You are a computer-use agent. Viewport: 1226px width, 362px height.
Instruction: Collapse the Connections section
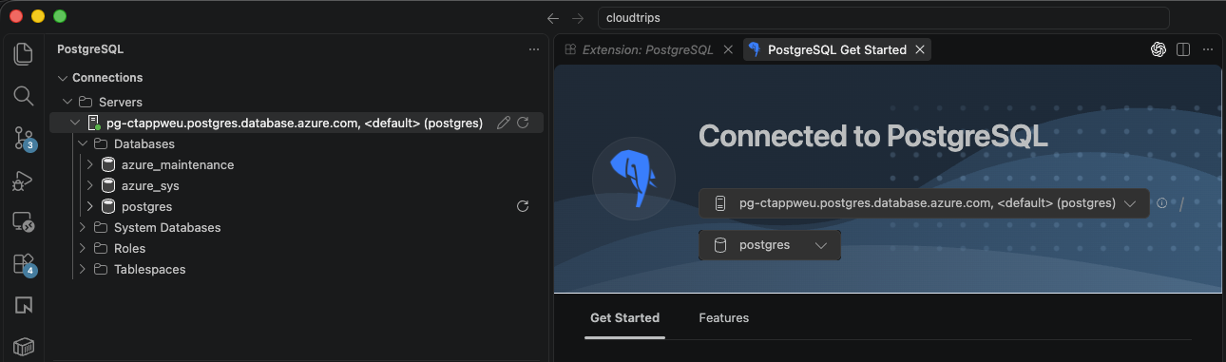pos(63,78)
